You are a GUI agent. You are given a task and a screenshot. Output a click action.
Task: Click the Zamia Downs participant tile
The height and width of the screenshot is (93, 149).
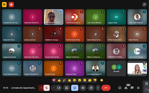(x=54, y=68)
